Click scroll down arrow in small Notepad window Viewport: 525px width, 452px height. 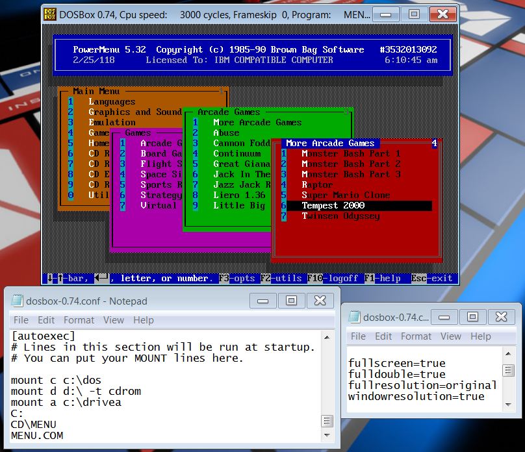[508, 405]
